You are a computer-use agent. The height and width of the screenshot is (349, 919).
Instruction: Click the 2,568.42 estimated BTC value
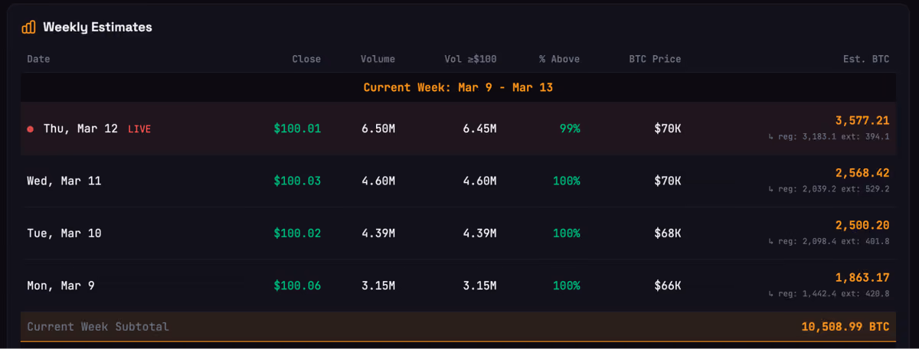click(x=862, y=172)
